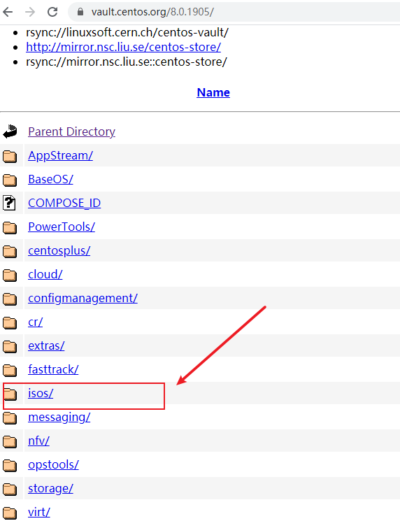Open the configmanagement/ directory

83,298
